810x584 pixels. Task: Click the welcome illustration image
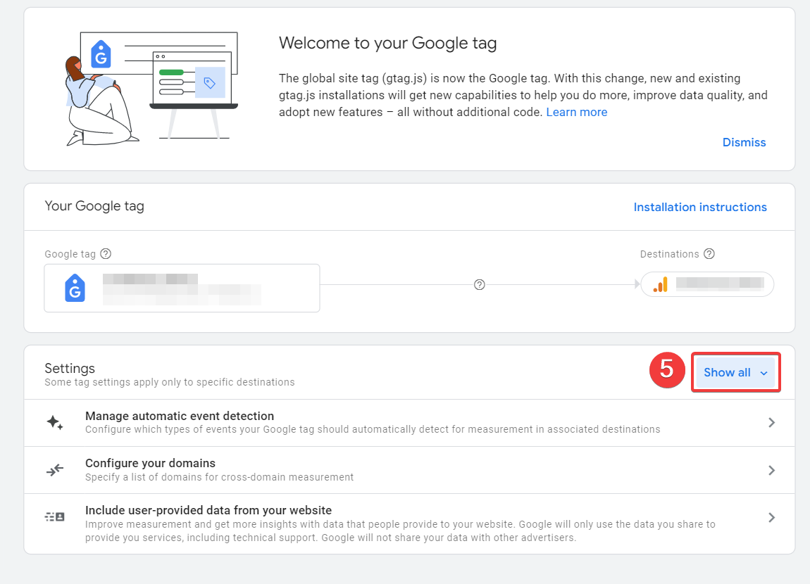click(151, 89)
